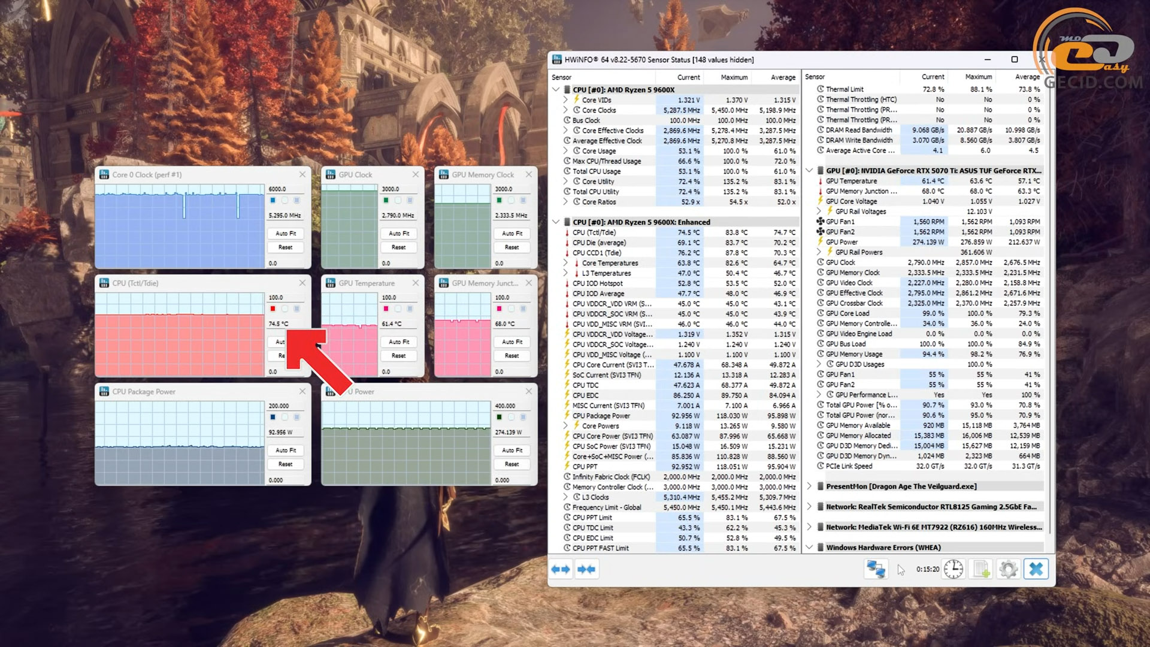1150x647 pixels.
Task: Click the circle icon beside PCIe Link Speed row
Action: coord(821,466)
